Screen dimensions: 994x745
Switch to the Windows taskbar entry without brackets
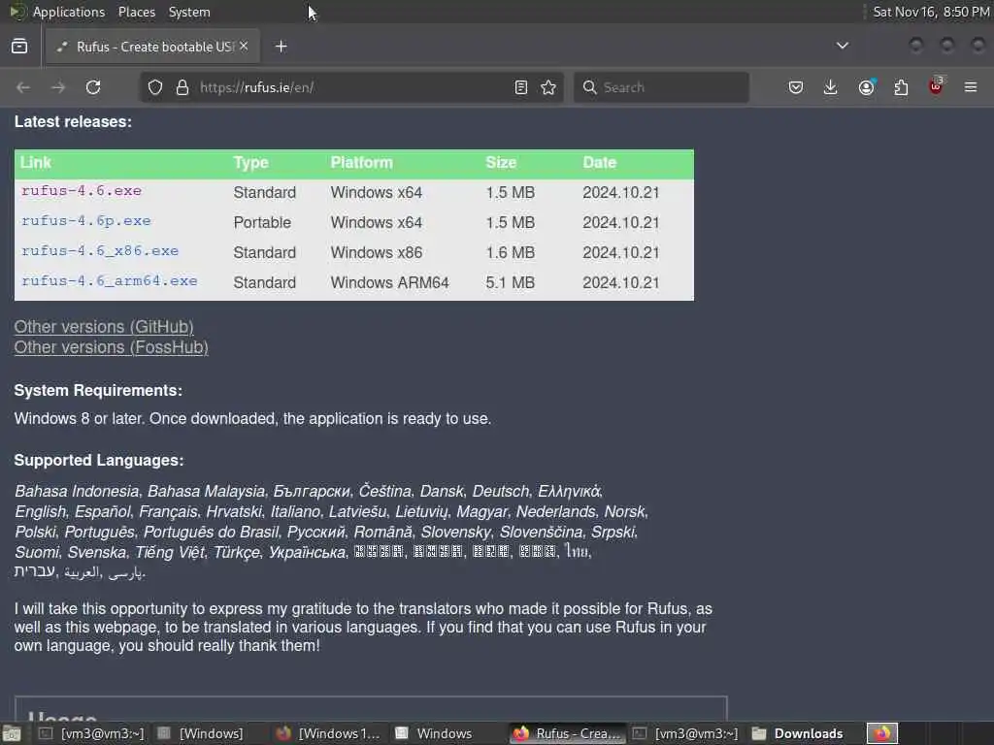[435, 733]
